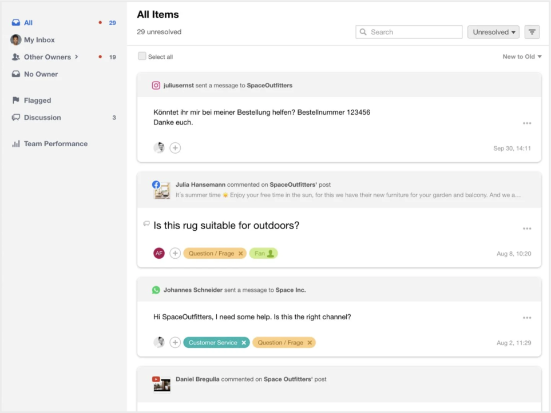Remove the Question / Frage tag on rug comment
551x413 pixels.
[x=241, y=254]
